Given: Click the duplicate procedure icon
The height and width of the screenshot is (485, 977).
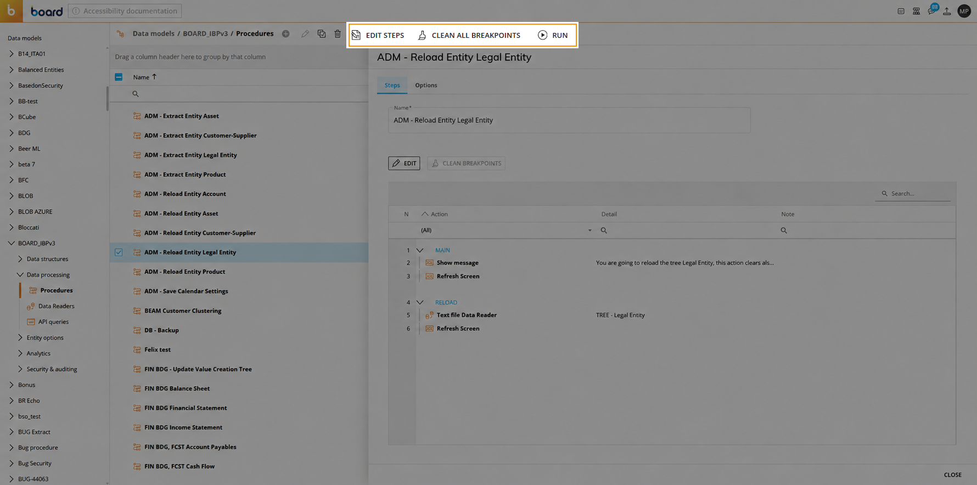Looking at the screenshot, I should click(322, 34).
